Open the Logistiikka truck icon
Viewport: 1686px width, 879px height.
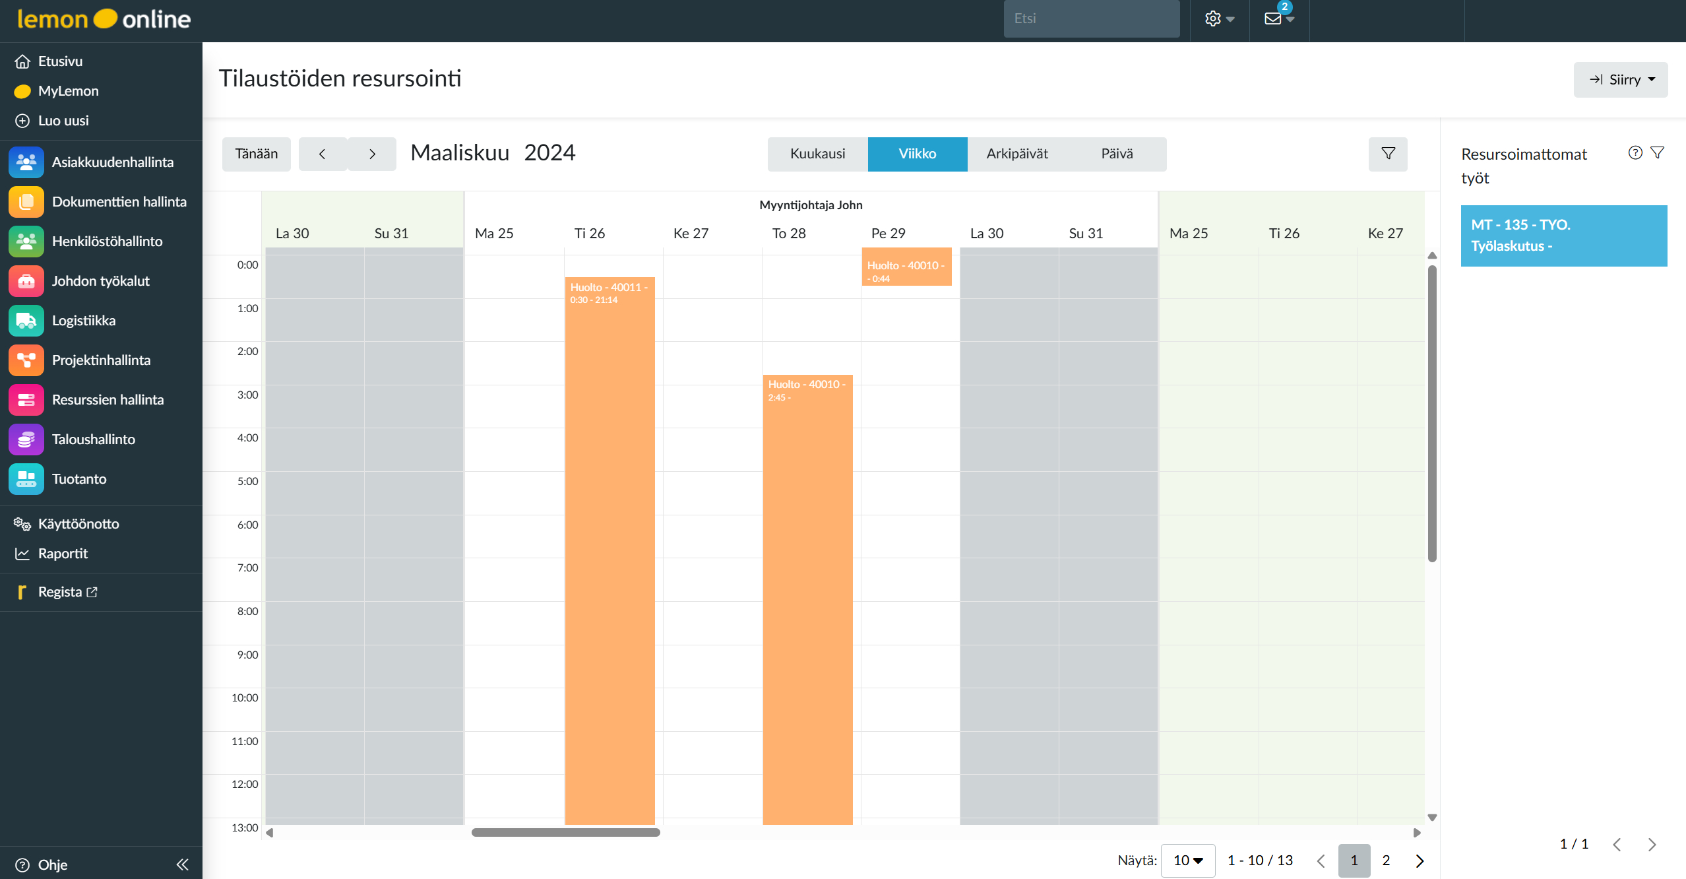[x=26, y=321]
